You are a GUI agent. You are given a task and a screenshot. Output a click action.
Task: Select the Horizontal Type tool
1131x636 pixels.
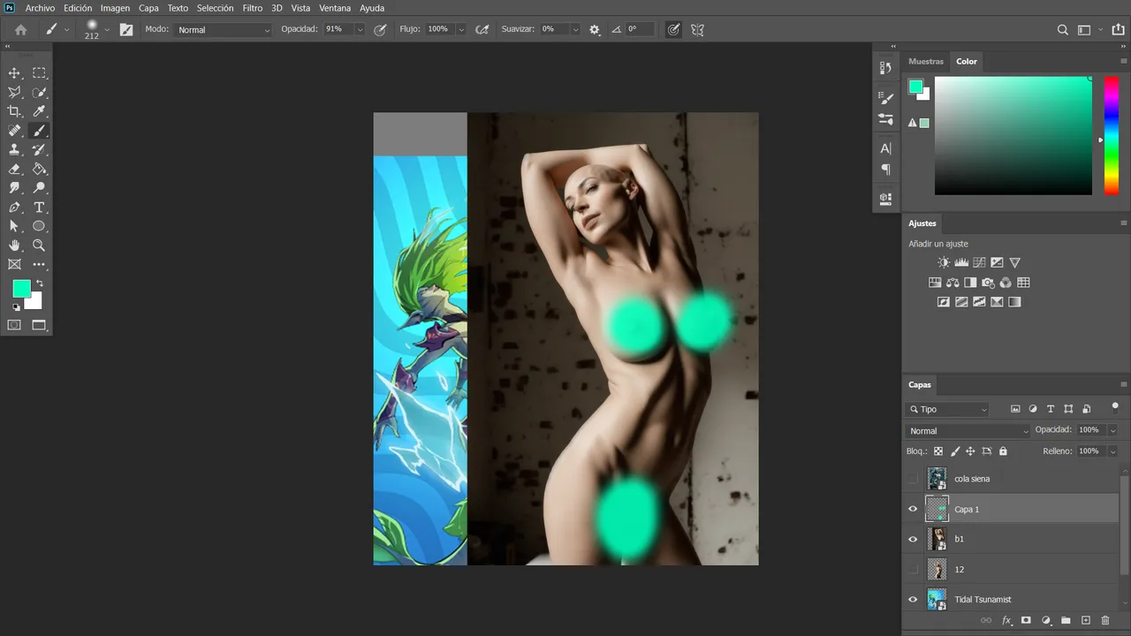(39, 208)
